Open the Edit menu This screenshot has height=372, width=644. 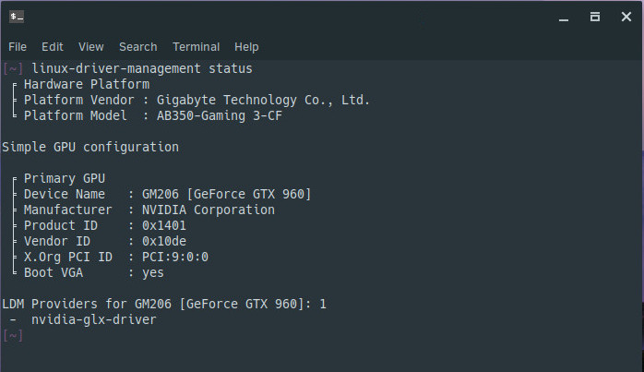(x=53, y=46)
